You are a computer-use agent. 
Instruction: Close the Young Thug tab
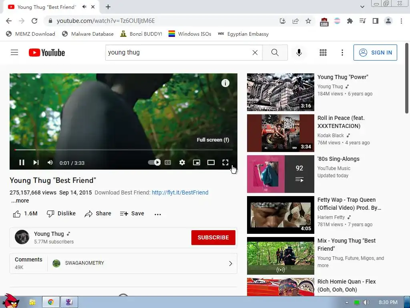93,7
